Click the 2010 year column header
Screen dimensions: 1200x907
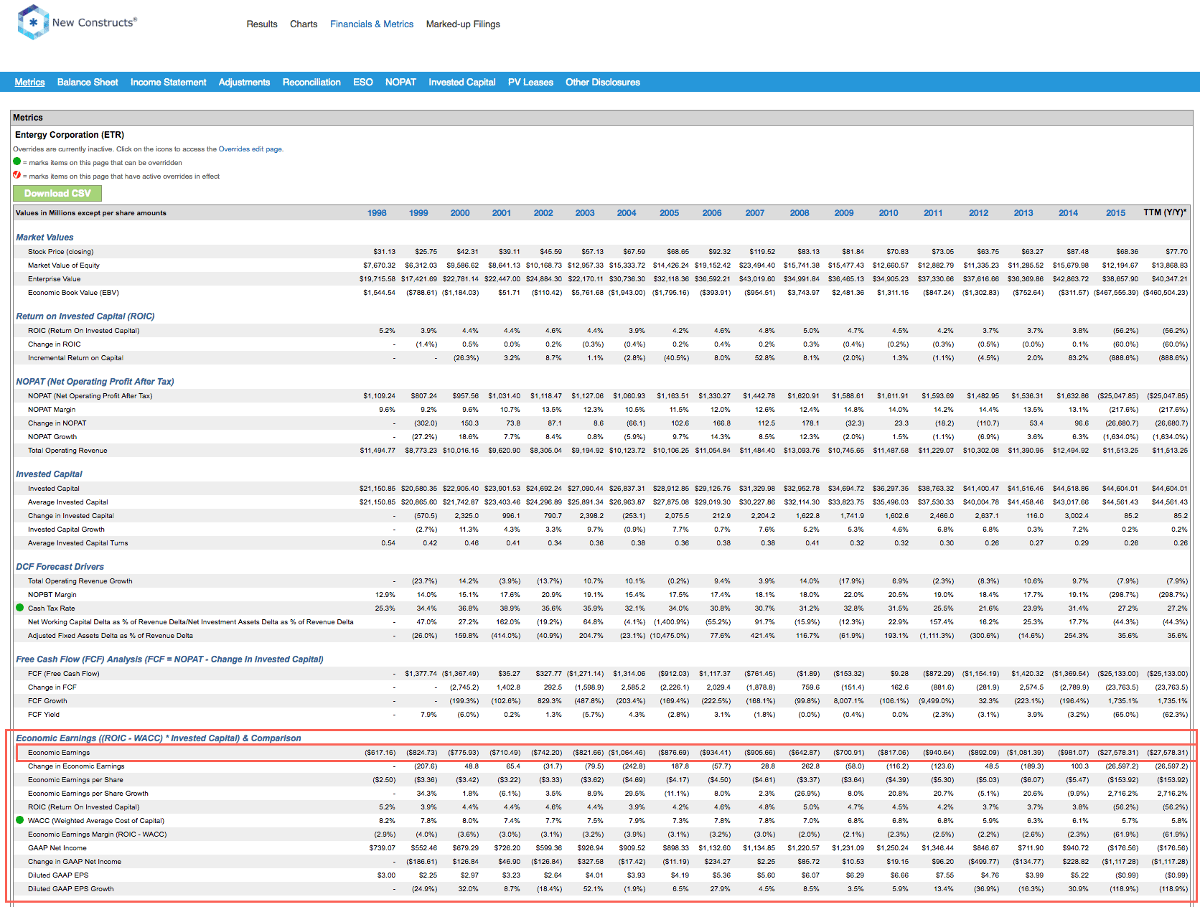pos(889,213)
